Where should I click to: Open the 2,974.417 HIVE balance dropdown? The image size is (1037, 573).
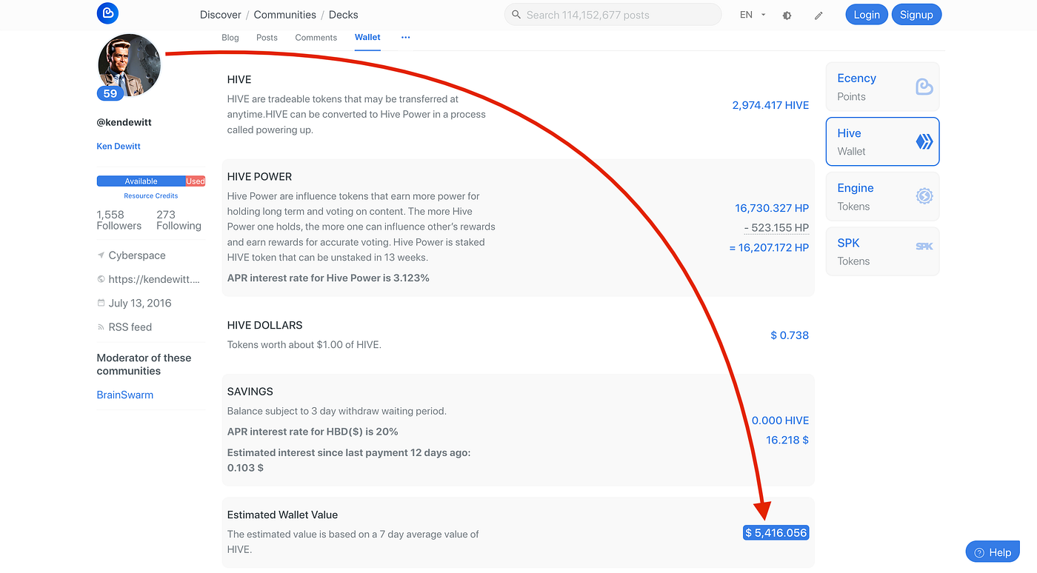coord(770,105)
